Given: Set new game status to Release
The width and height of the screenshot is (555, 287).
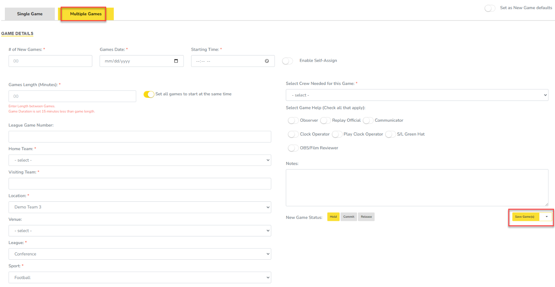Looking at the screenshot, I should [366, 217].
